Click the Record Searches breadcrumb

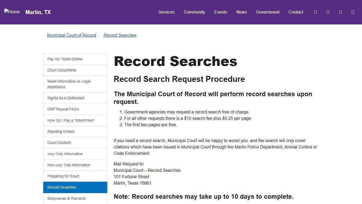pyautogui.click(x=120, y=35)
